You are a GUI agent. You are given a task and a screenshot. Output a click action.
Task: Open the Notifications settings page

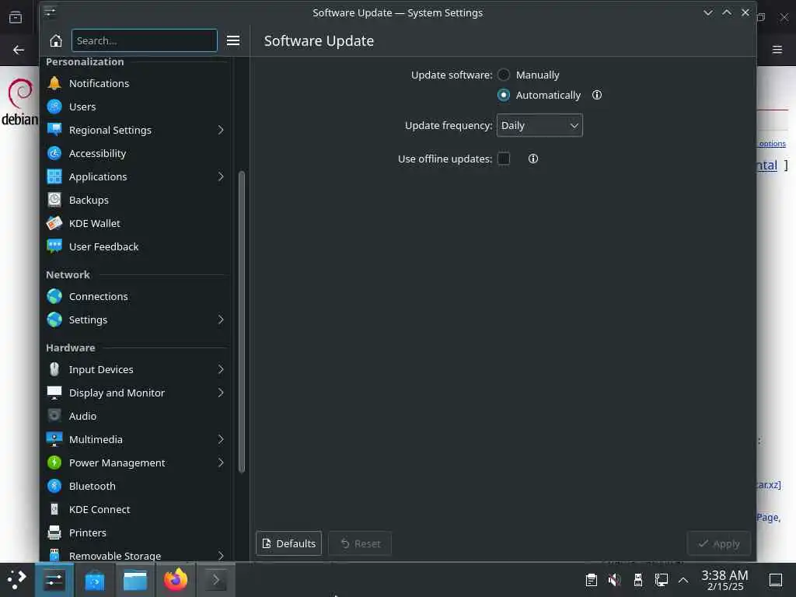pos(136,83)
